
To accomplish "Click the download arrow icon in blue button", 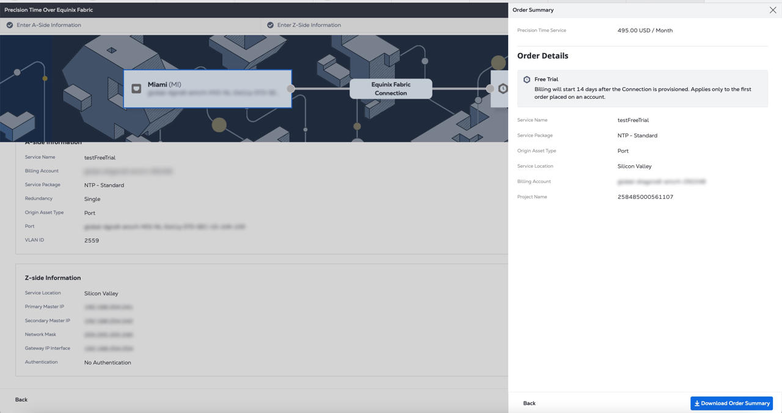I will (697, 403).
